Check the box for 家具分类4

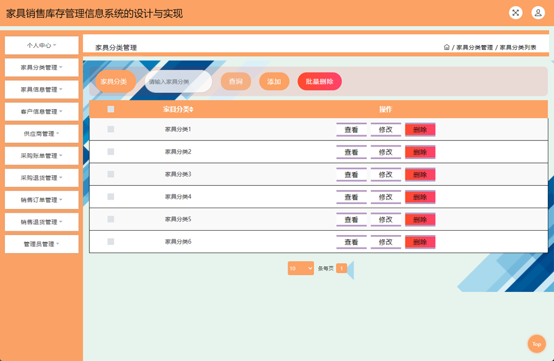click(x=110, y=197)
